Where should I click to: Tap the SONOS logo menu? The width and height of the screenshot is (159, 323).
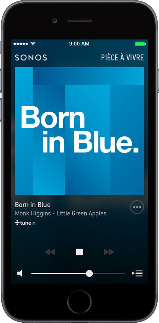(x=31, y=58)
